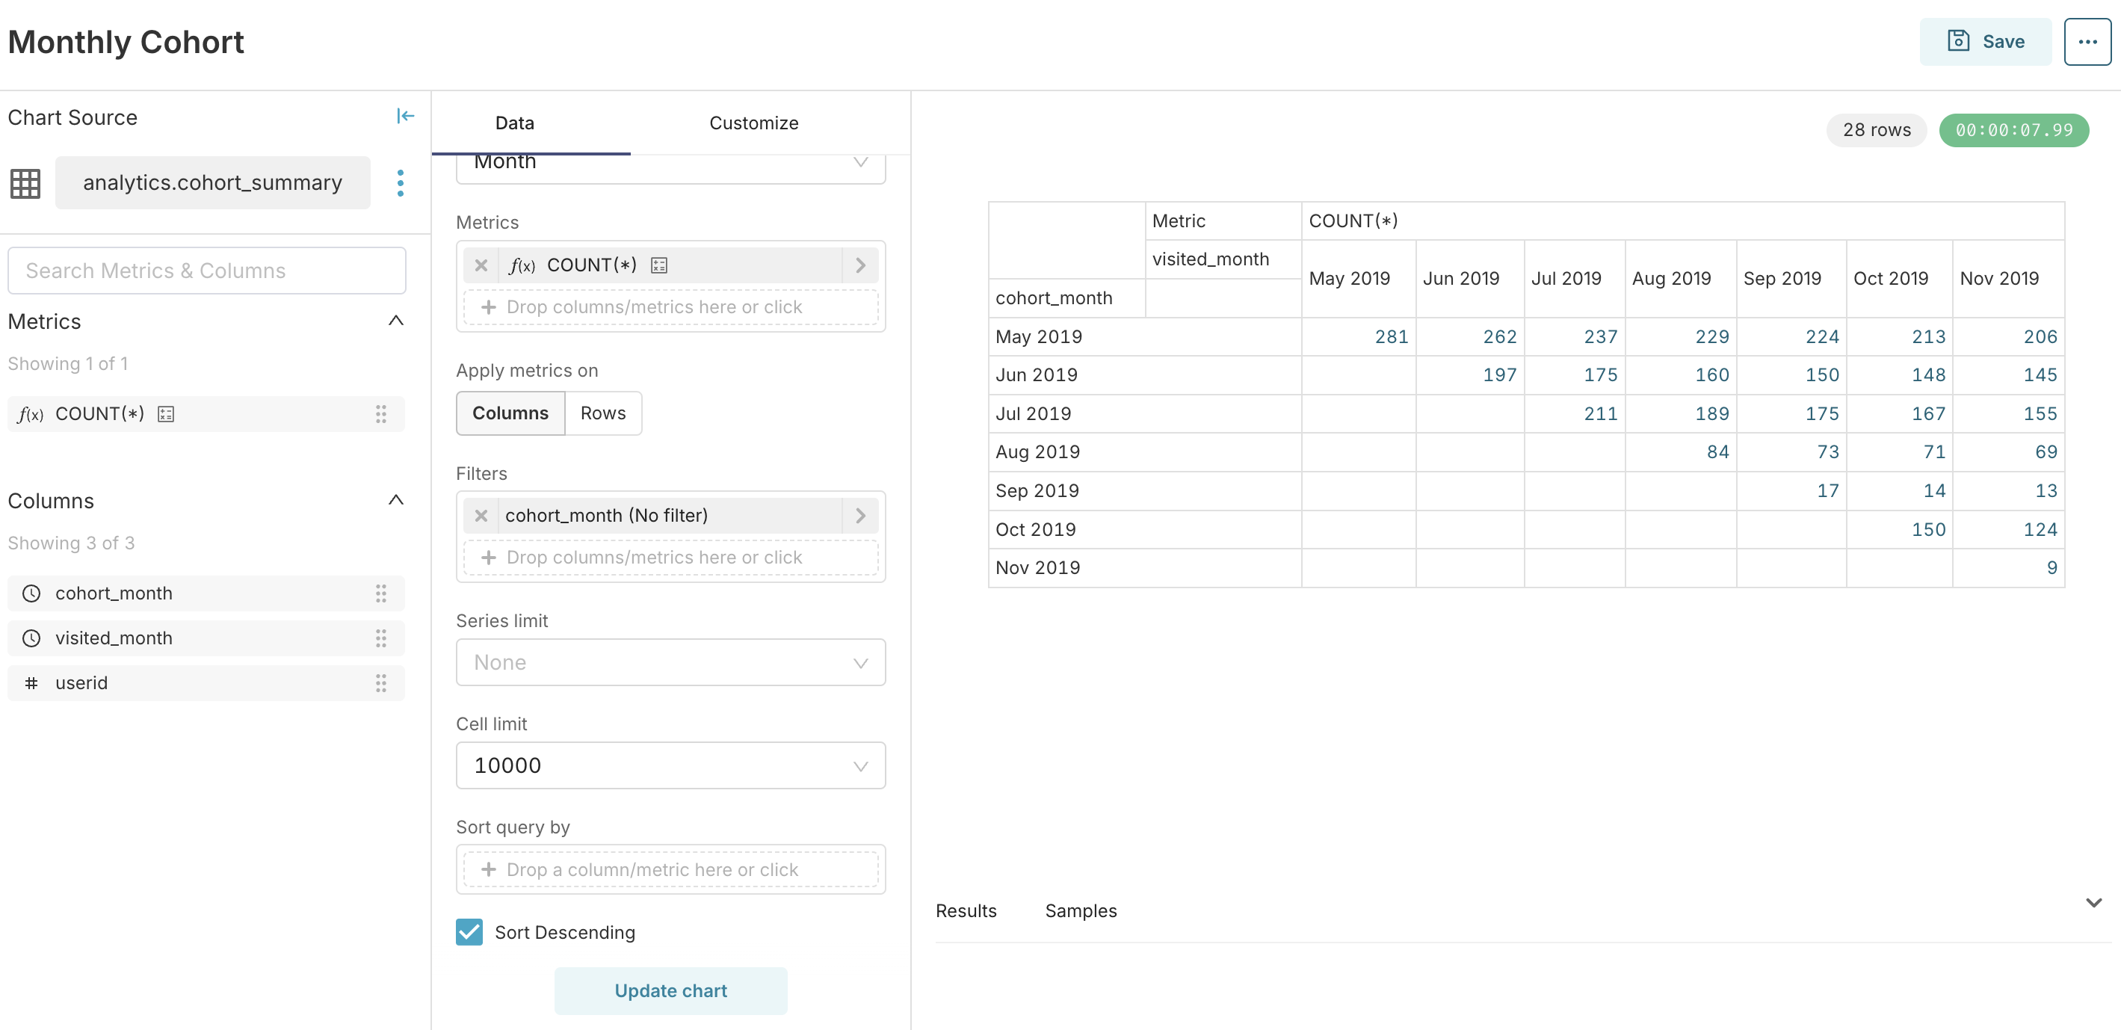
Task: Remove COUNT(*) metric with X icon
Action: coord(481,265)
